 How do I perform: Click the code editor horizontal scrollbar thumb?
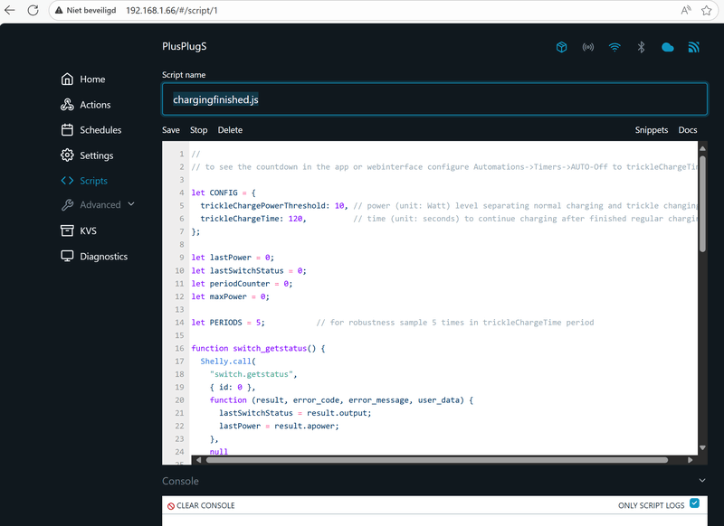tap(437, 460)
